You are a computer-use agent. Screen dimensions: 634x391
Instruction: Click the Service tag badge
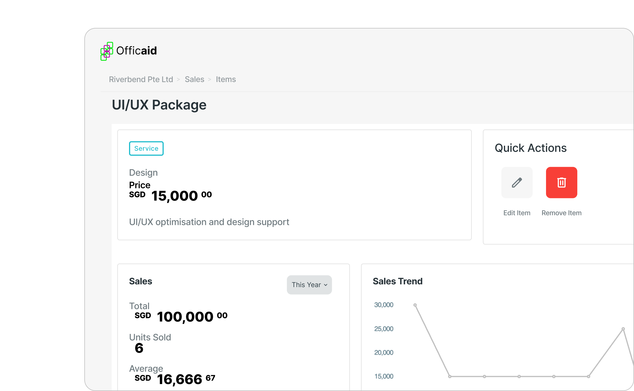click(x=146, y=149)
